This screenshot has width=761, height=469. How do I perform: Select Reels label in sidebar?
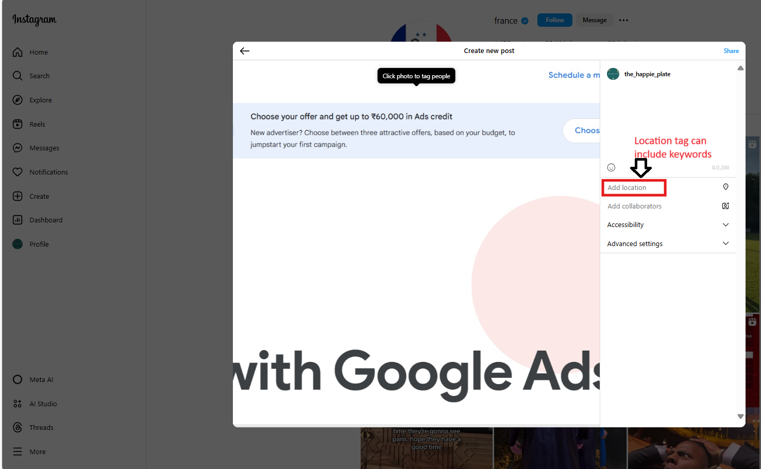coord(37,124)
